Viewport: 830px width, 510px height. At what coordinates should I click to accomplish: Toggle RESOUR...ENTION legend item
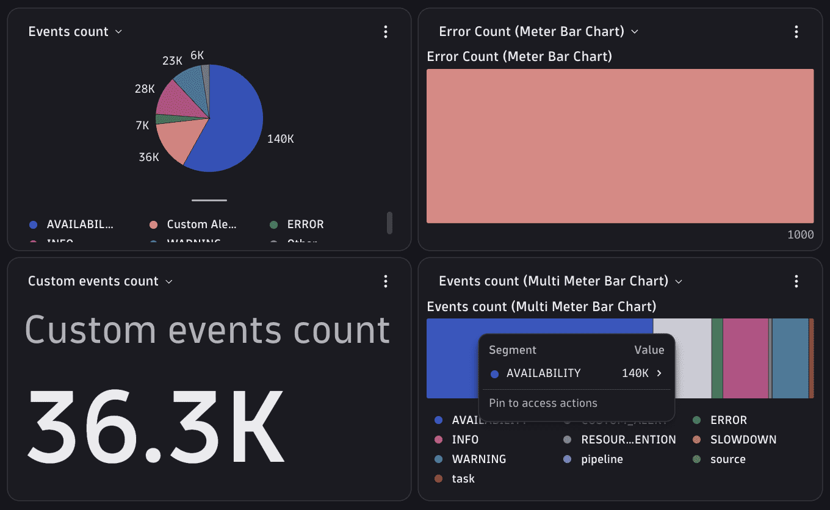pos(619,440)
